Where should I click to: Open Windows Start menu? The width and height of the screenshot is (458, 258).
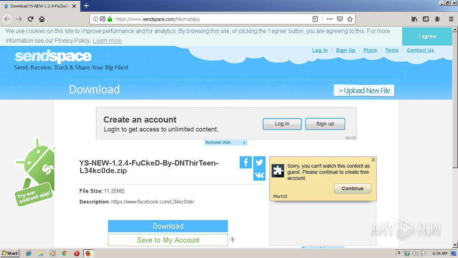[10, 253]
